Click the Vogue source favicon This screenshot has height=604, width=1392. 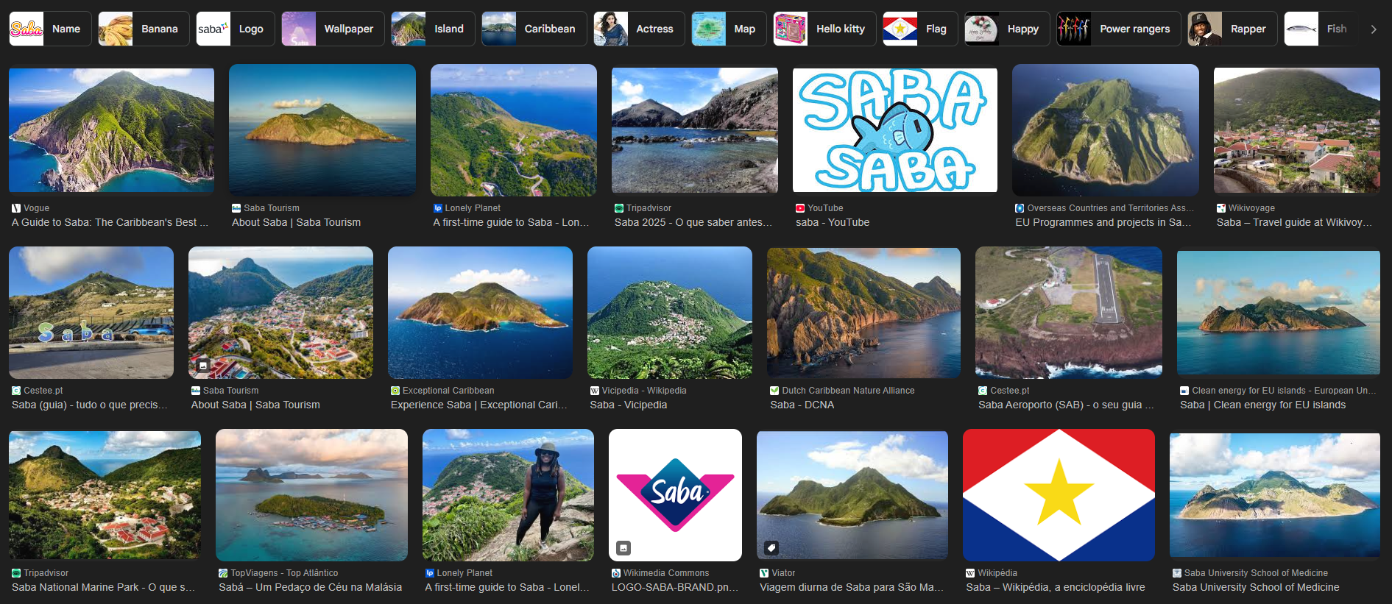[x=16, y=208]
